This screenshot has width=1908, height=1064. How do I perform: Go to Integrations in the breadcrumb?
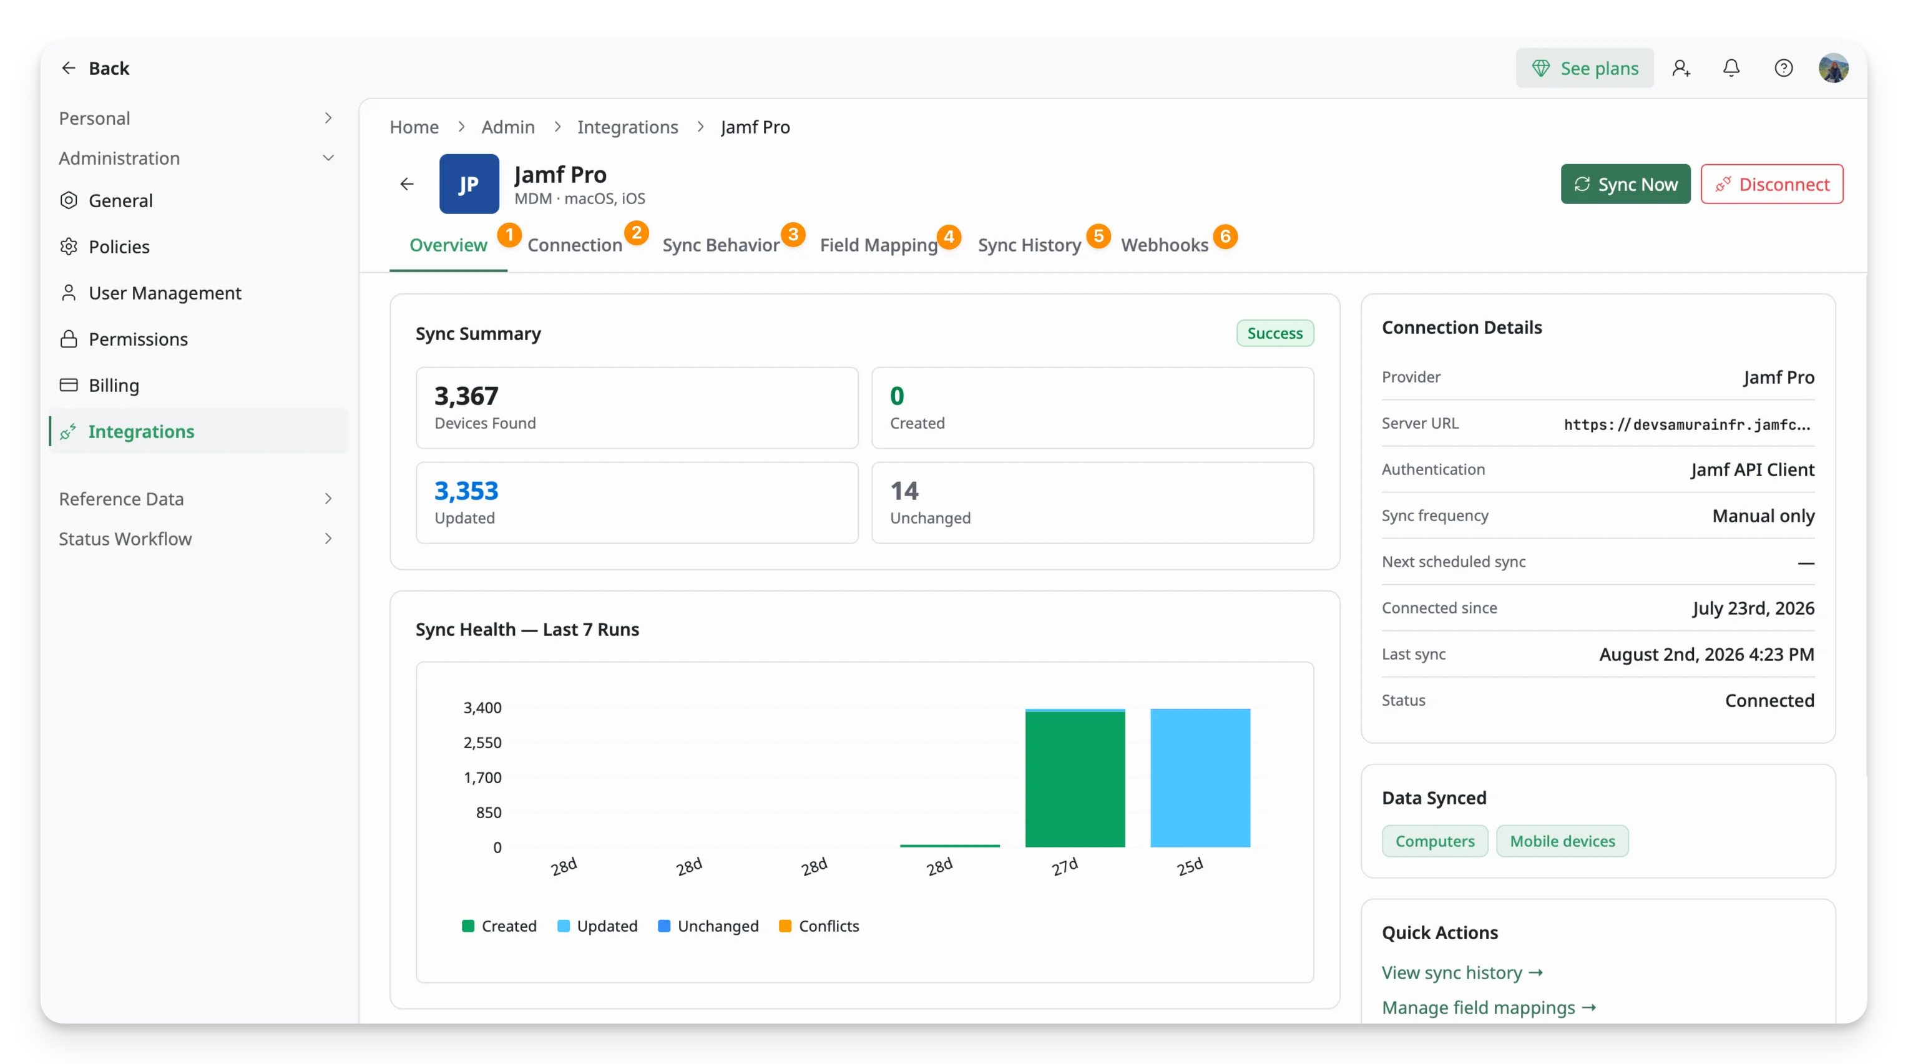[x=627, y=127]
